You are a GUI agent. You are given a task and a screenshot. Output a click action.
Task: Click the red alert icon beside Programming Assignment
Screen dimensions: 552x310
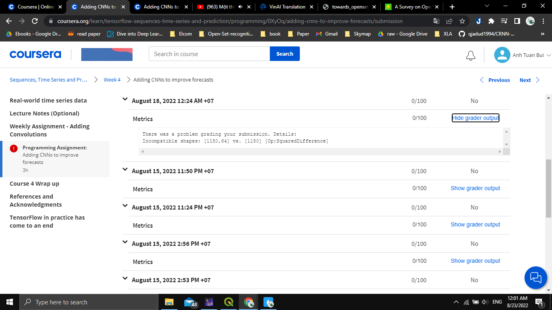click(13, 148)
